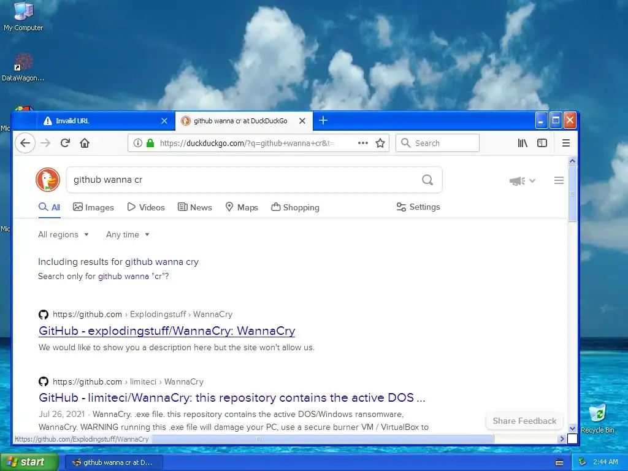Click horizontal scrollbar right arrow
This screenshot has width=628, height=471.
(562, 439)
